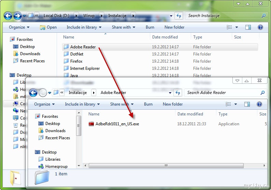
Task: Click search magnifier in Search Instalacije box
Action: pyautogui.click(x=263, y=16)
